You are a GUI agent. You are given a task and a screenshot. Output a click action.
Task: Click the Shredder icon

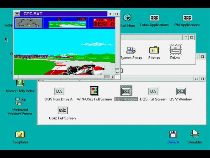195,134
